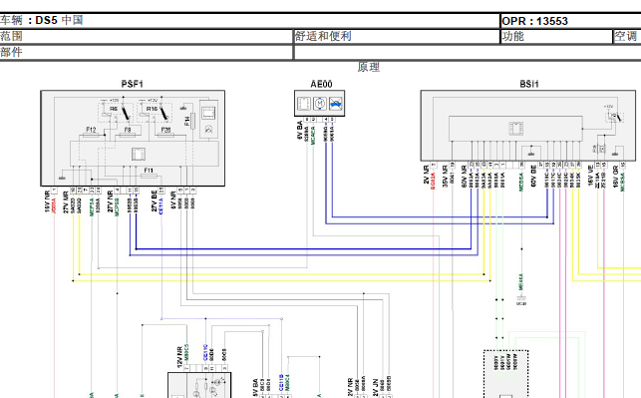Click the F9 fuse symbol
The height and width of the screenshot is (398, 641).
click(x=128, y=135)
